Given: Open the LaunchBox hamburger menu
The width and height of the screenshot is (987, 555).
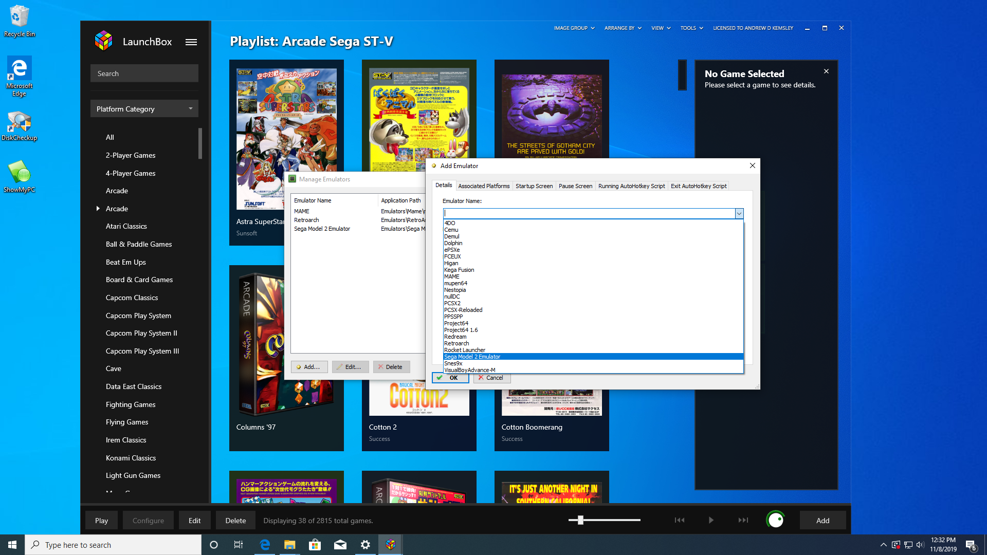Looking at the screenshot, I should 191,42.
